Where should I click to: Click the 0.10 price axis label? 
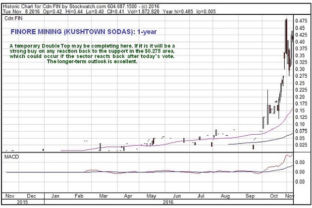pyautogui.click(x=300, y=124)
